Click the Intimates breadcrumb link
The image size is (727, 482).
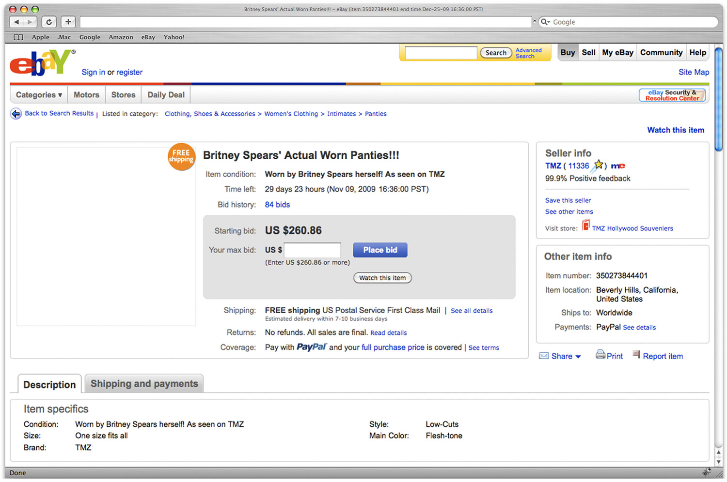(x=341, y=114)
